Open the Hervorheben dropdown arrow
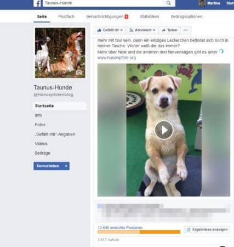Viewport: 234px width, 247px height. 66,166
